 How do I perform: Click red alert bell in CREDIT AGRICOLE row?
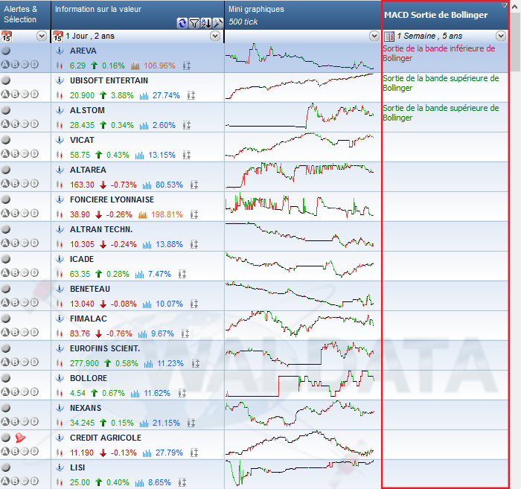tap(20, 438)
